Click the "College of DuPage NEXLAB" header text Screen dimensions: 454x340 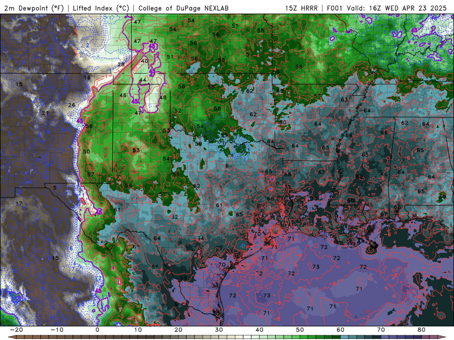(183, 8)
